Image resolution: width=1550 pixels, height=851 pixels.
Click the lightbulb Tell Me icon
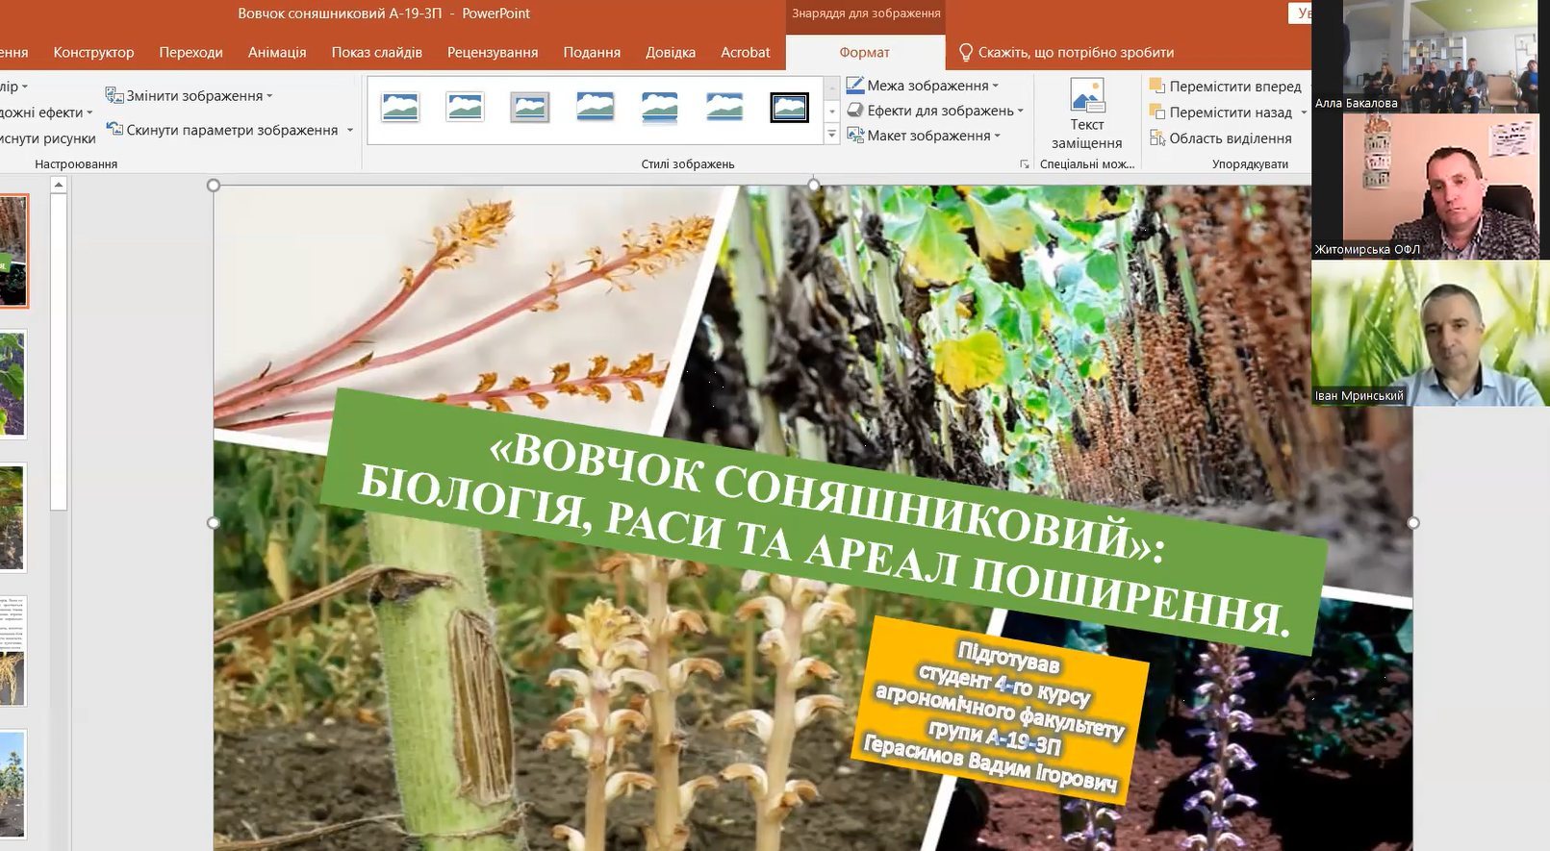966,52
